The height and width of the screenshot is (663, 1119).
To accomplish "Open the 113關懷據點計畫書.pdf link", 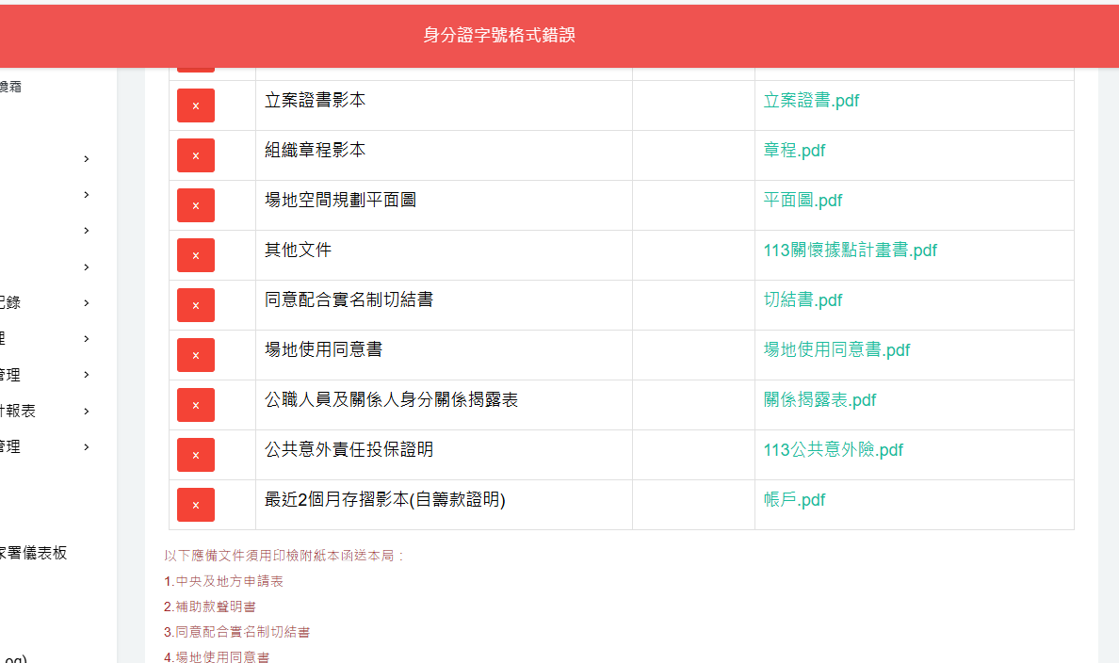I will 850,251.
